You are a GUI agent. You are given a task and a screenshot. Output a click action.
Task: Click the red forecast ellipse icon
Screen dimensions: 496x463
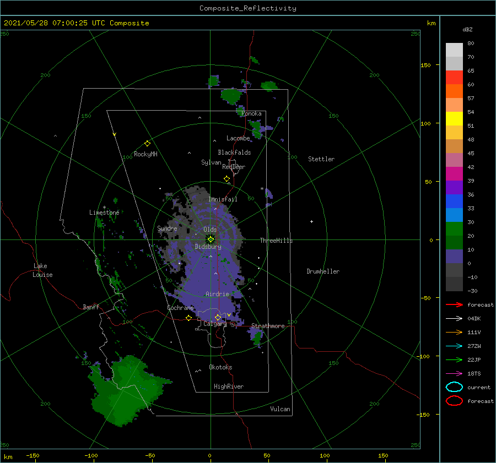coord(454,401)
